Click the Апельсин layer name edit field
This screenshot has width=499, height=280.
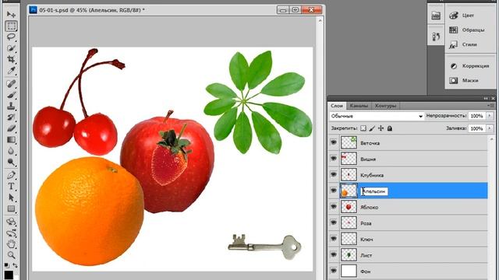(374, 191)
